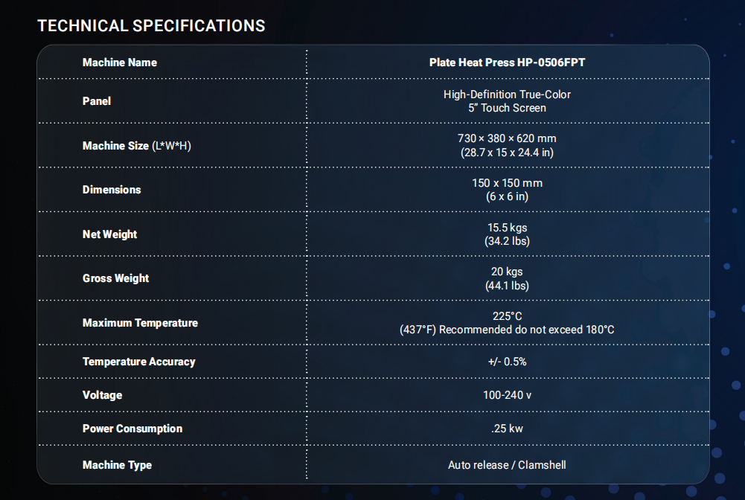This screenshot has height=500, width=745.
Task: Select the Temperature Accuracy label
Action: tap(138, 362)
